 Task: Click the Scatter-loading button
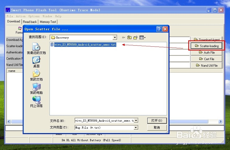(206, 46)
